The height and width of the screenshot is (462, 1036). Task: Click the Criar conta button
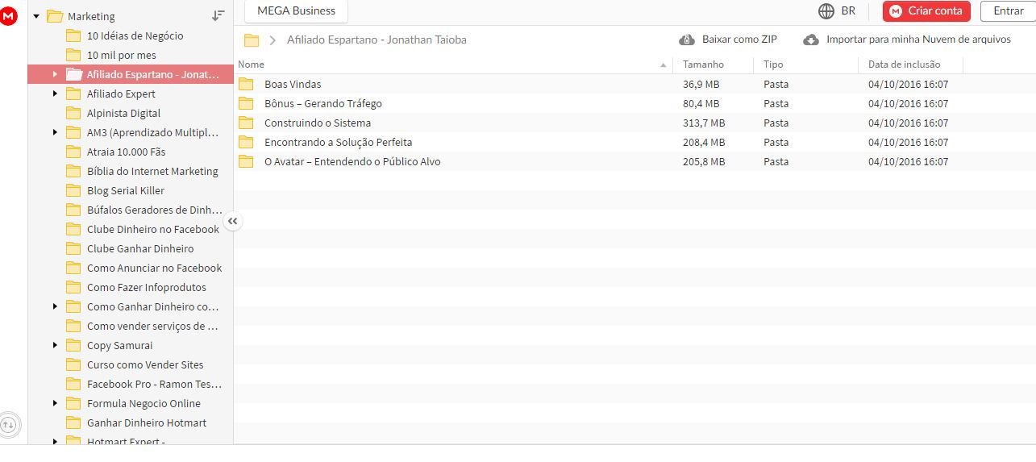(926, 11)
